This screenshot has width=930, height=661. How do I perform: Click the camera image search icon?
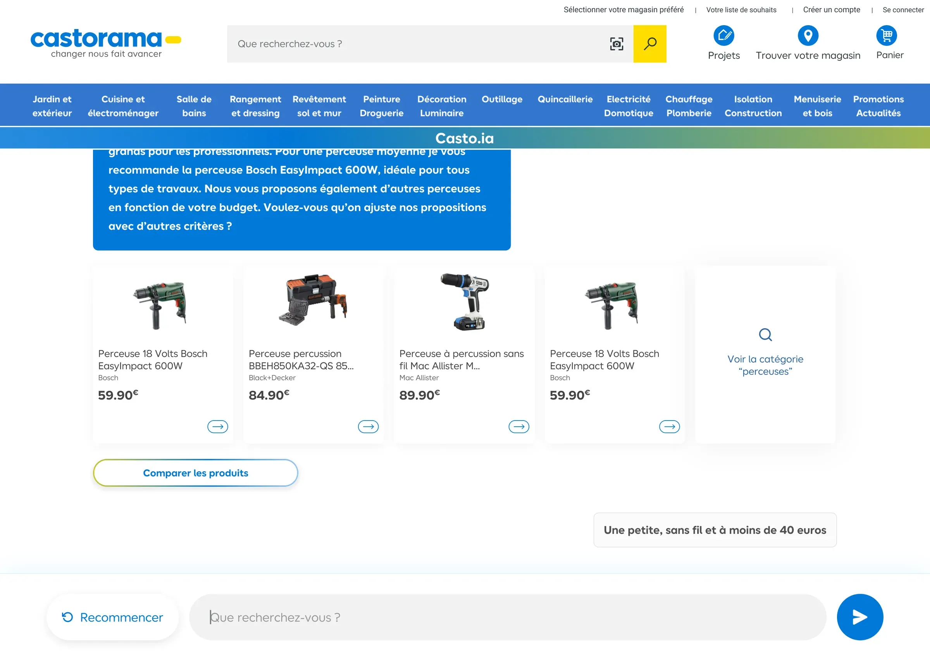click(617, 43)
